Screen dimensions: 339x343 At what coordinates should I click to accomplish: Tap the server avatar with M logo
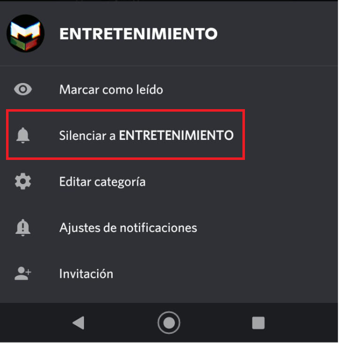pos(26,34)
